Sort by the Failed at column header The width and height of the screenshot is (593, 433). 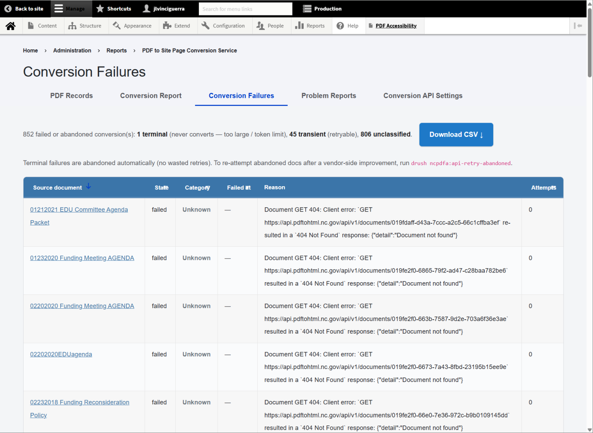pos(239,188)
